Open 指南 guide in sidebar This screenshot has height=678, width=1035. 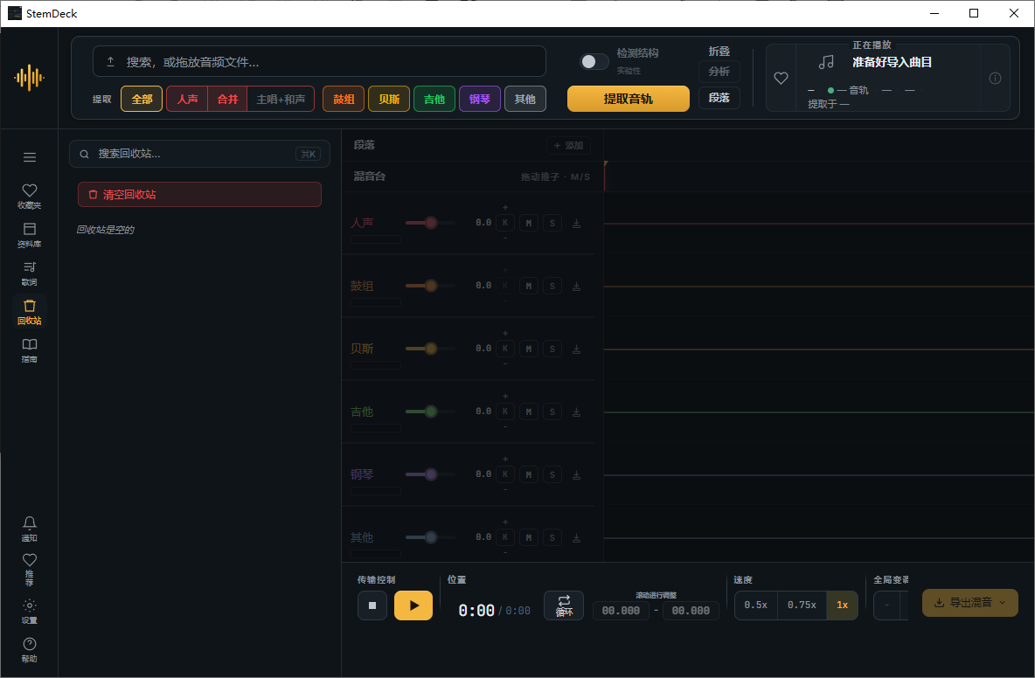click(29, 350)
